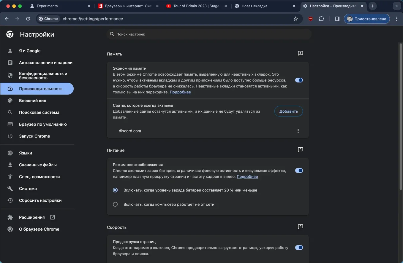Open more options menu for discord.com

click(298, 131)
